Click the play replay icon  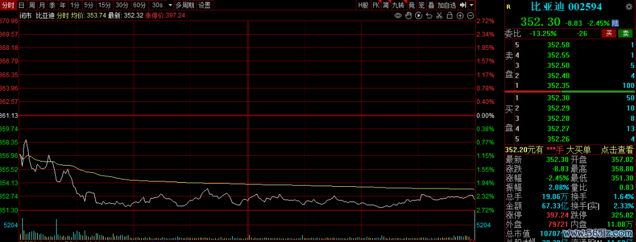pyautogui.click(x=419, y=16)
